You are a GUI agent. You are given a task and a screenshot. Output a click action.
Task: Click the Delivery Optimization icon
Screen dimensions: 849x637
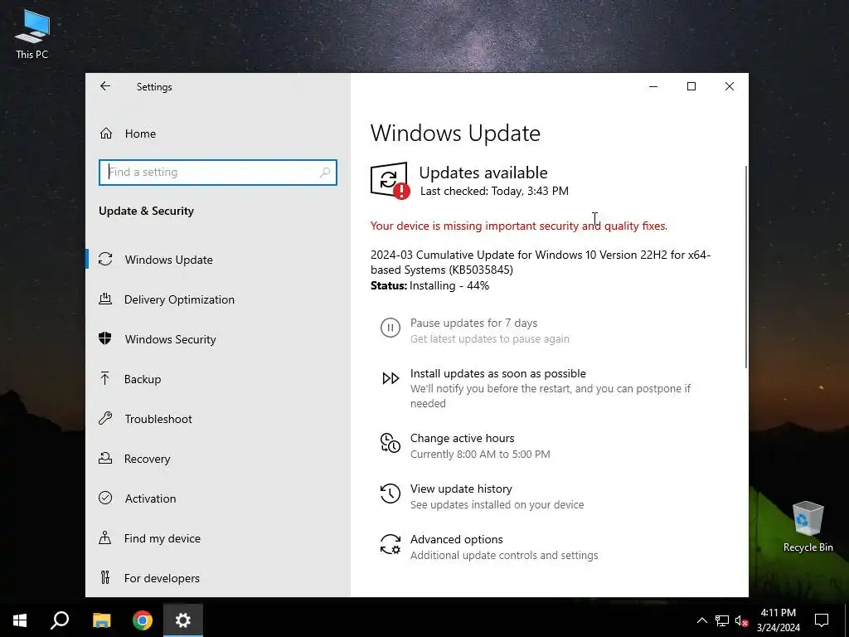click(x=105, y=299)
